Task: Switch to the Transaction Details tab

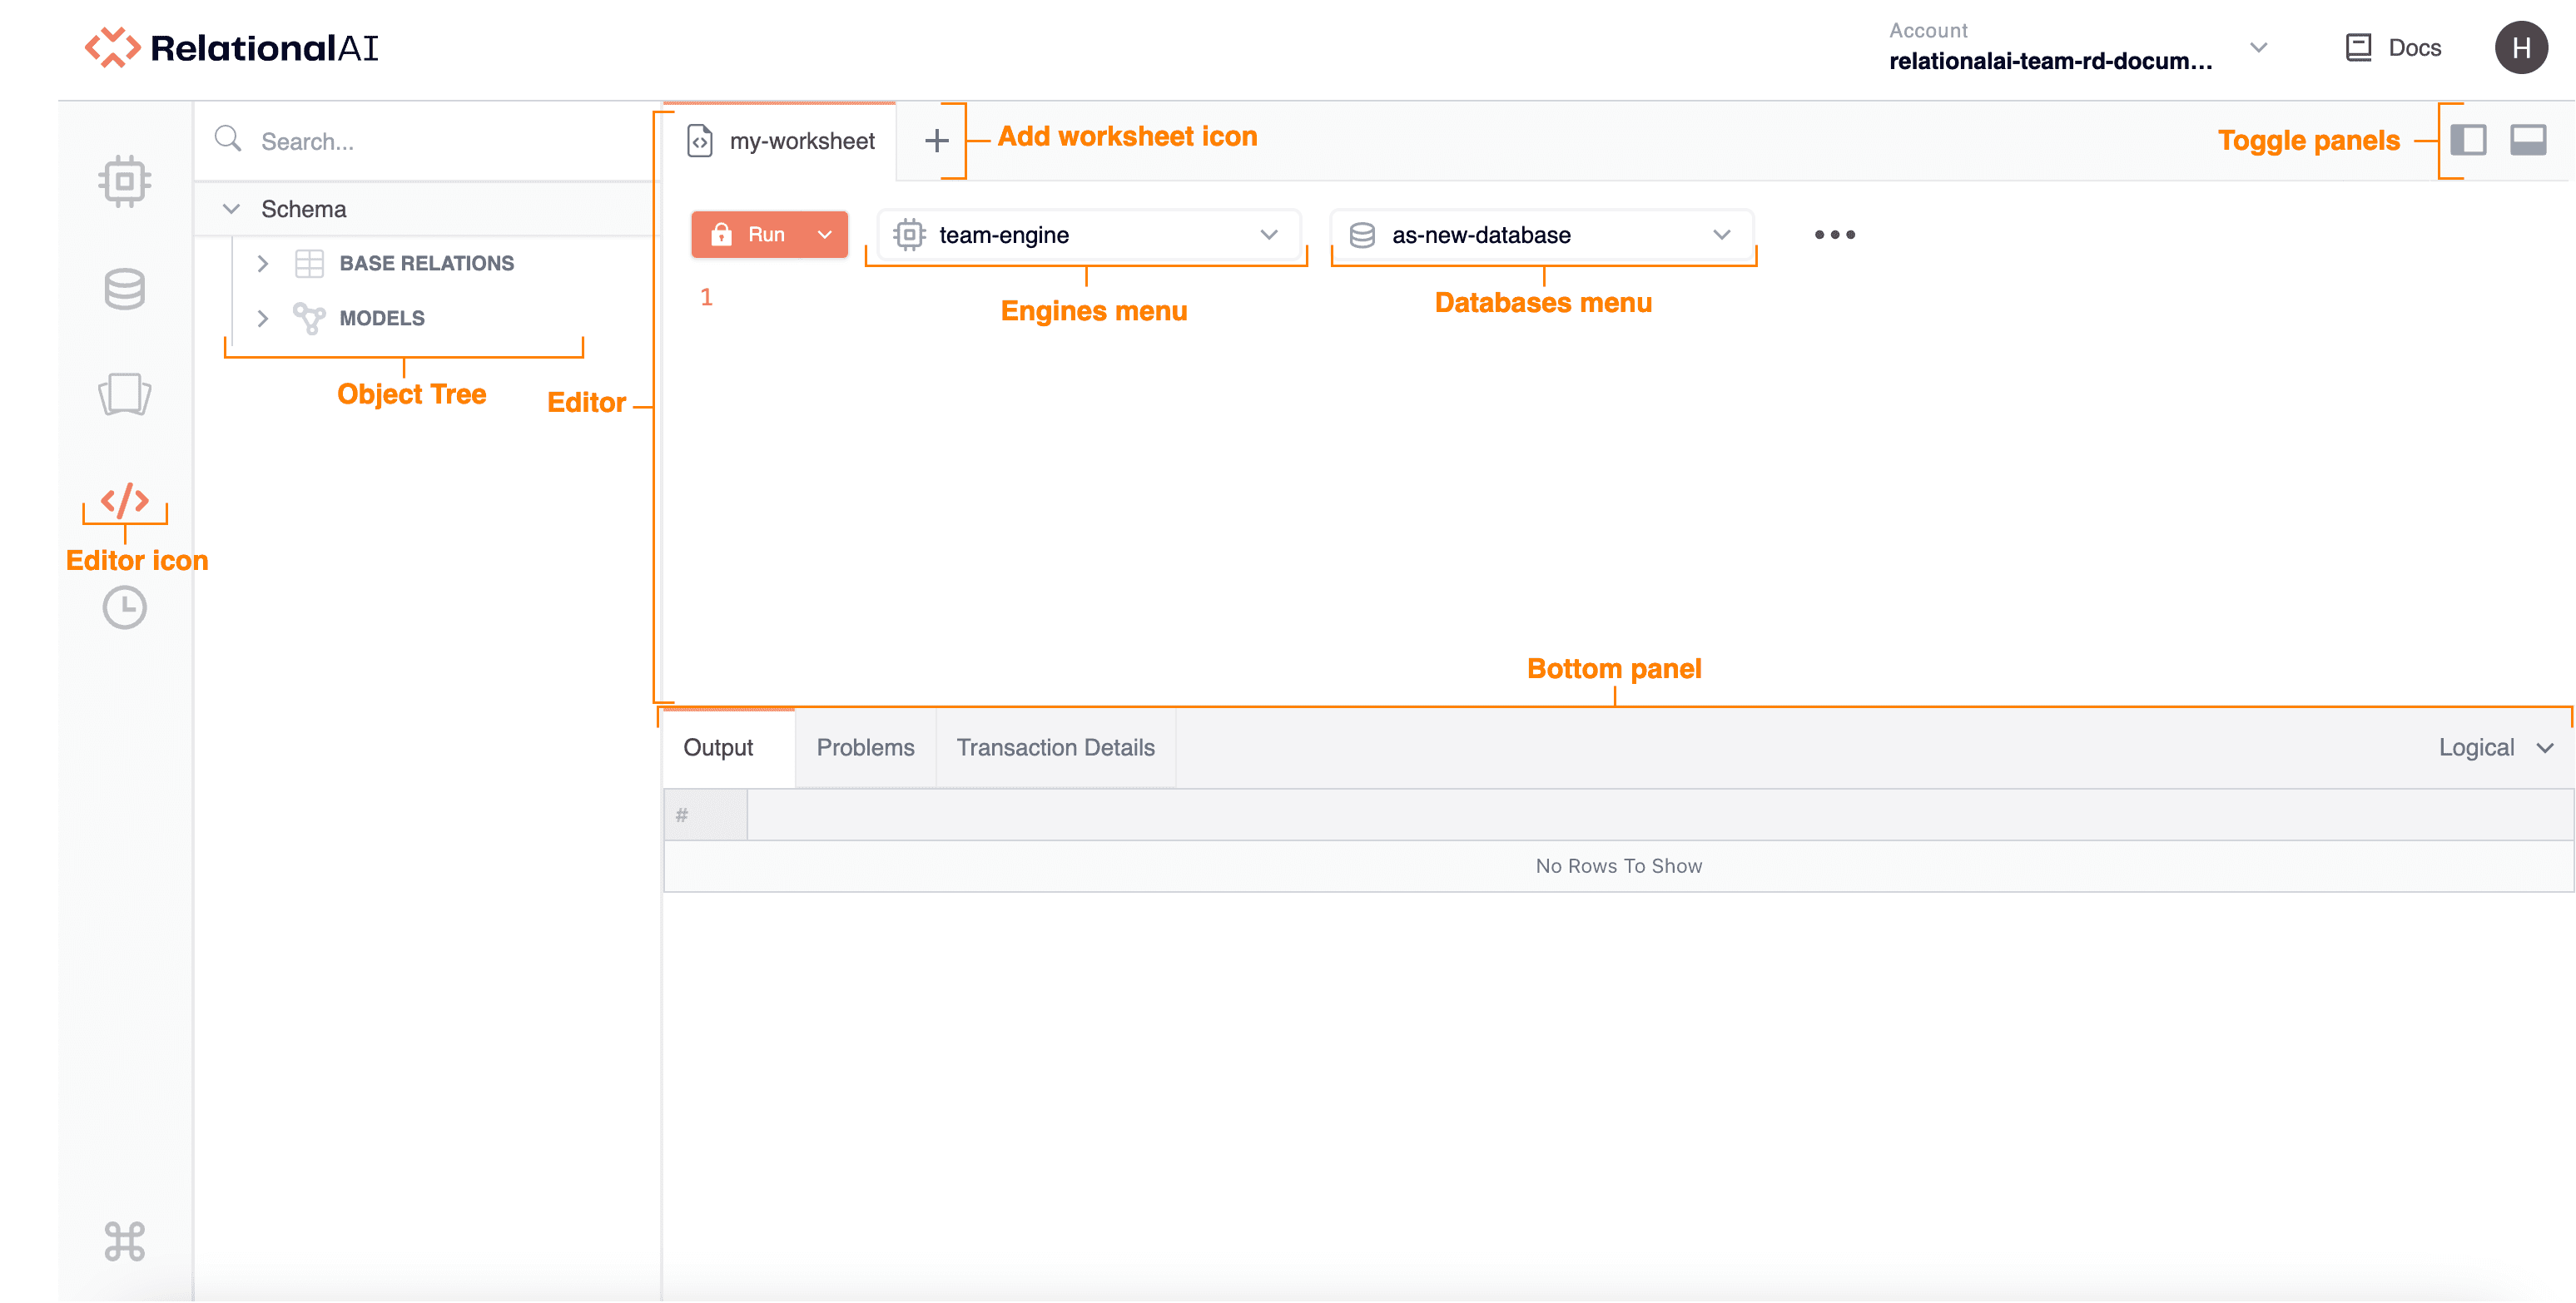Action: point(1055,747)
